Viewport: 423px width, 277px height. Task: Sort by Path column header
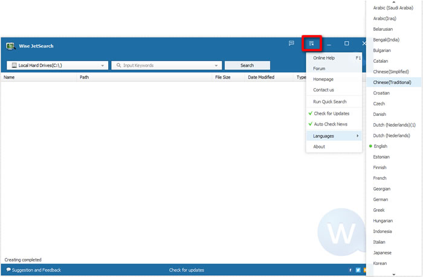point(144,77)
